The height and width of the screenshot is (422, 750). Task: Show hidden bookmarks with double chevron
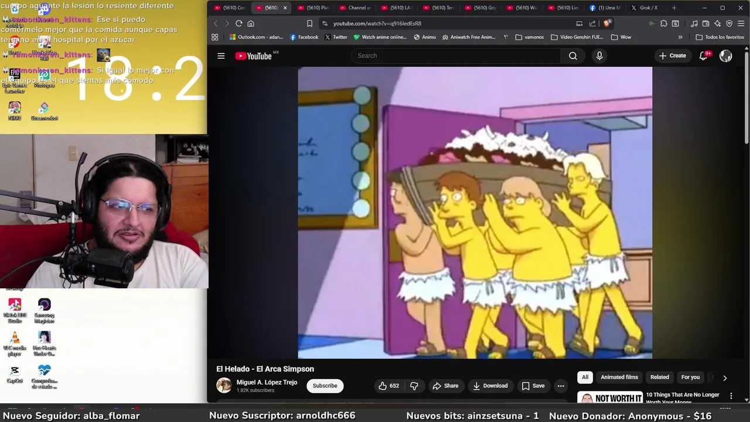pyautogui.click(x=680, y=37)
